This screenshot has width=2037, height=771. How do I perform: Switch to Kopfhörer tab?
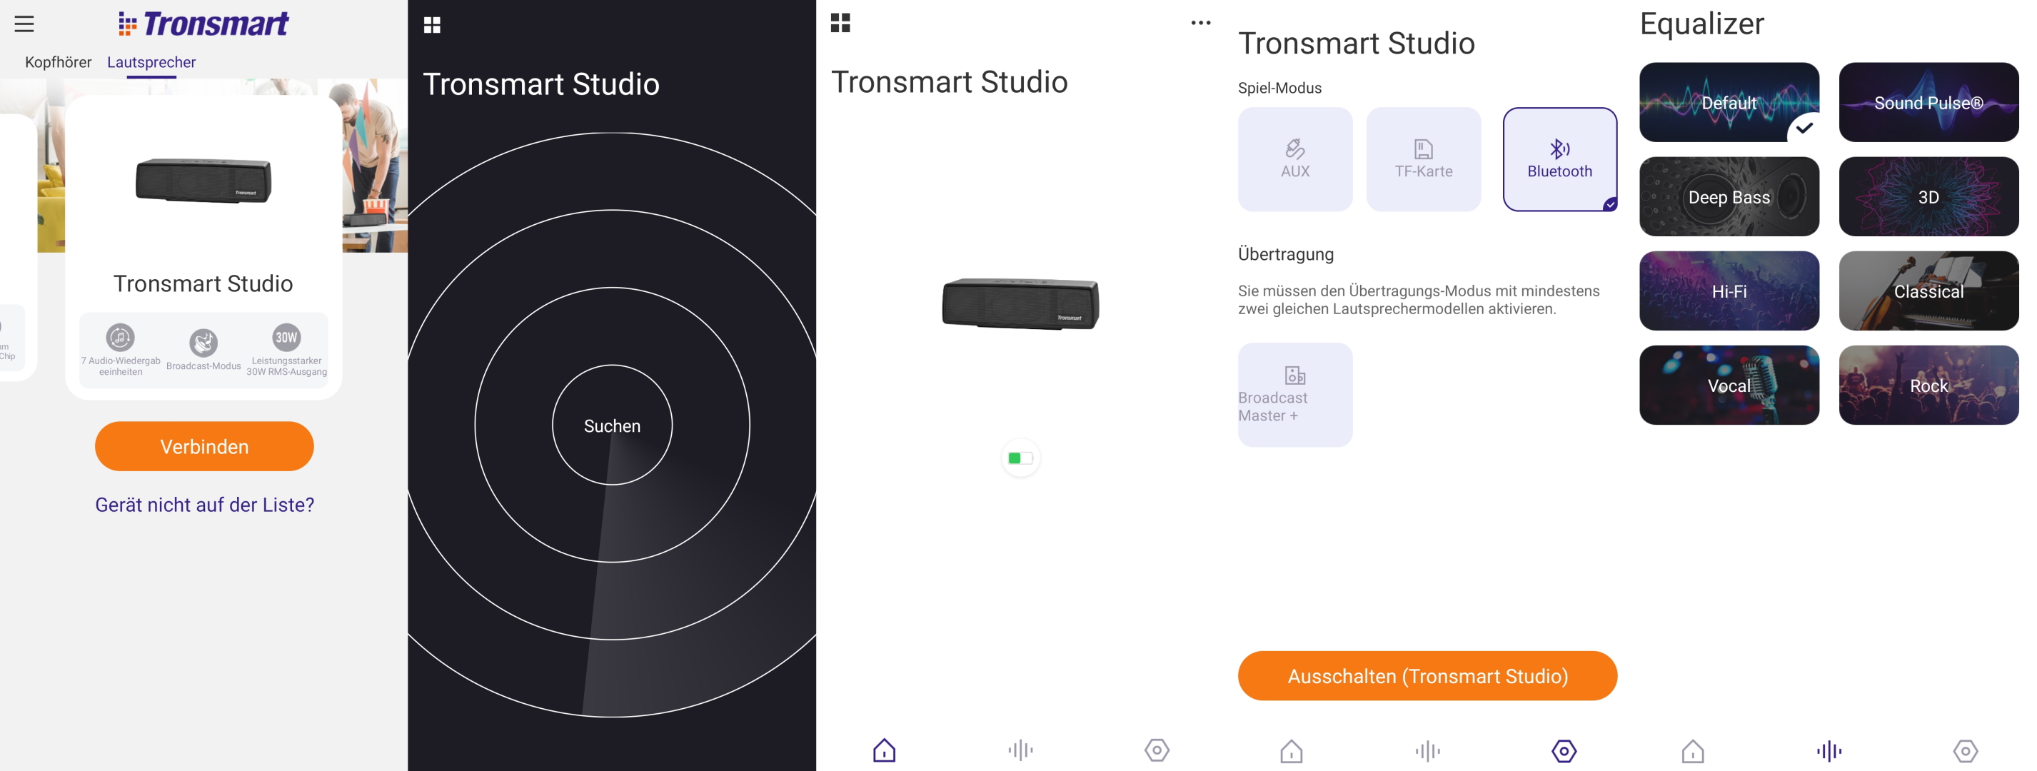[58, 61]
